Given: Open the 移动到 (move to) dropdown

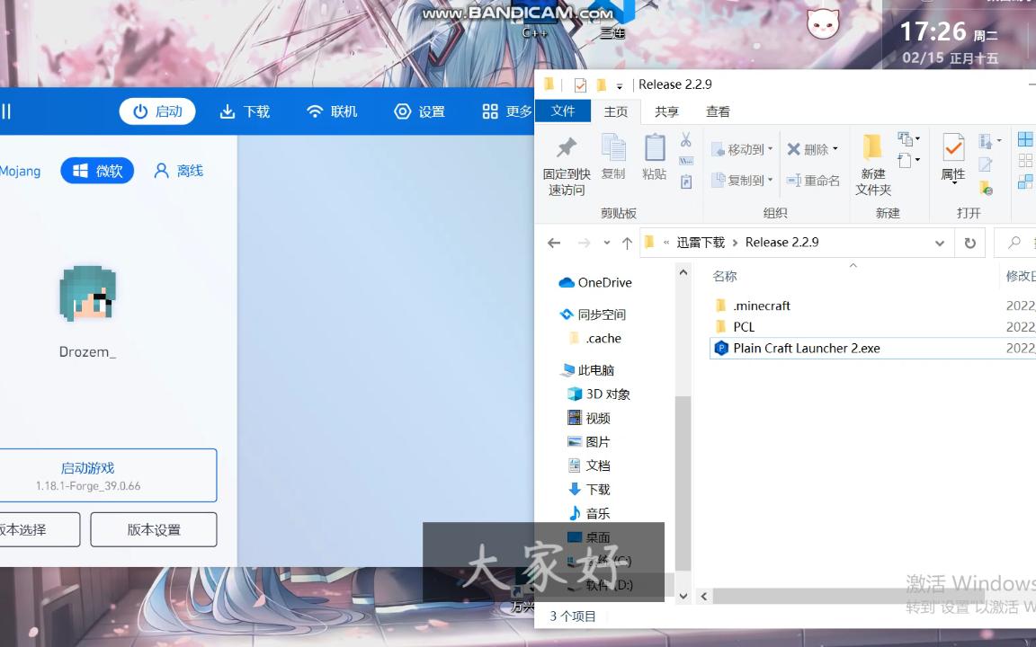Looking at the screenshot, I should 741,150.
